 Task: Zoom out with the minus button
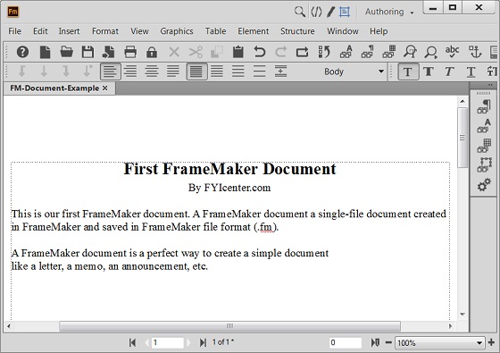388,342
